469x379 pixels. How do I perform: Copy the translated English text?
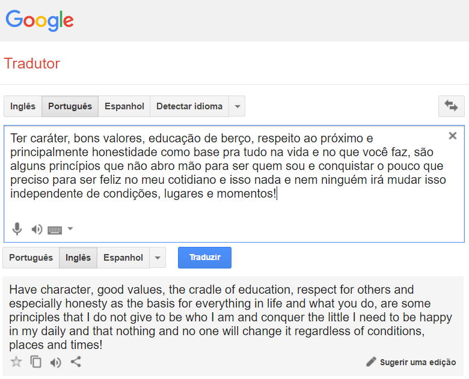pyautogui.click(x=36, y=362)
